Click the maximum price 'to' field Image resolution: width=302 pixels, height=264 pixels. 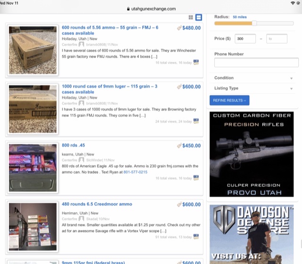pos(282,39)
